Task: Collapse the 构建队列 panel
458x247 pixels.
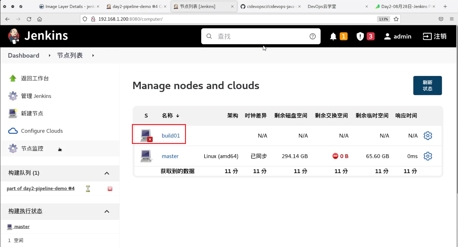Action: coord(107,173)
